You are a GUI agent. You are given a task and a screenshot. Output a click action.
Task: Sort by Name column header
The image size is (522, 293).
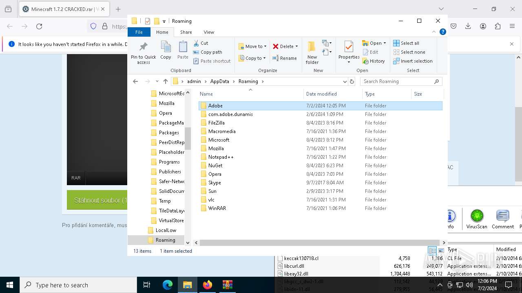click(x=250, y=94)
